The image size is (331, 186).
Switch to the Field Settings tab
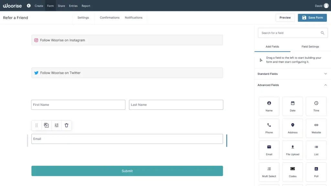coord(310,46)
